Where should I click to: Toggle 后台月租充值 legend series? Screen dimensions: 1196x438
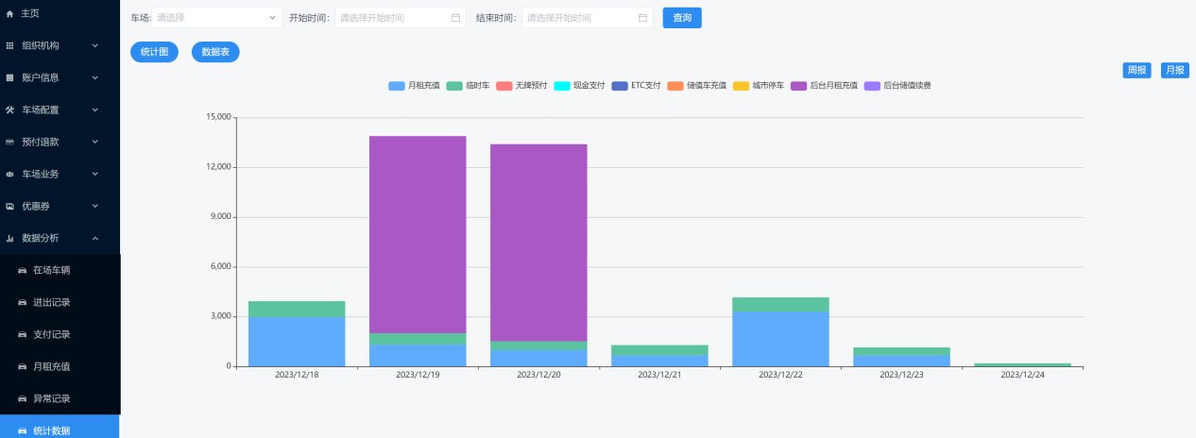tap(824, 86)
